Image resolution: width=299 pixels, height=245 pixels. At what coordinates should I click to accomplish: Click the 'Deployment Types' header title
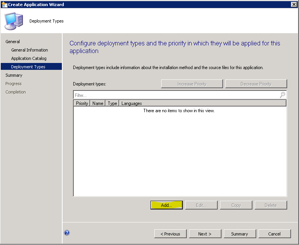click(47, 21)
